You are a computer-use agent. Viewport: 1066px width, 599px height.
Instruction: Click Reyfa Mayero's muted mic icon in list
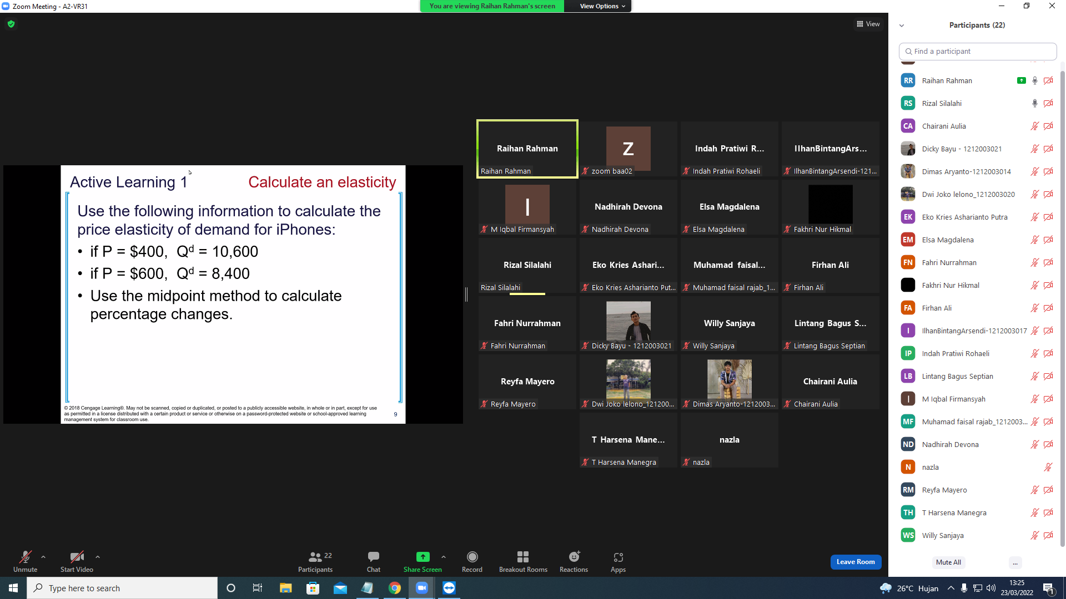coord(1035,490)
